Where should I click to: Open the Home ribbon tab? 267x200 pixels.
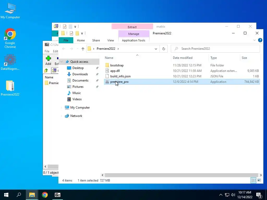(x=81, y=40)
